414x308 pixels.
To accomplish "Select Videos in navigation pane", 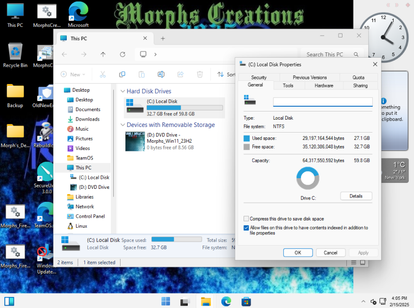I will 83,148.
